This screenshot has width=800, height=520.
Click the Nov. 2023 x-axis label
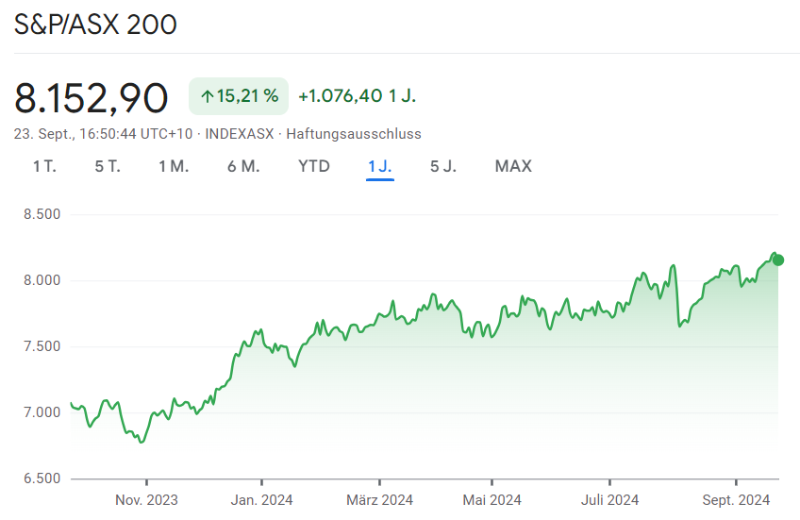coord(146,500)
